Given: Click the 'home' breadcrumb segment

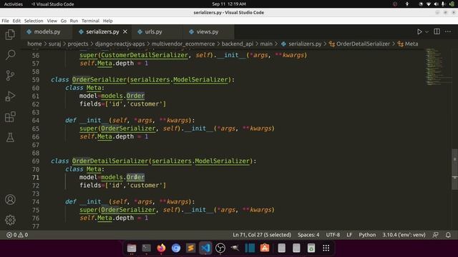Looking at the screenshot, I should point(34,44).
